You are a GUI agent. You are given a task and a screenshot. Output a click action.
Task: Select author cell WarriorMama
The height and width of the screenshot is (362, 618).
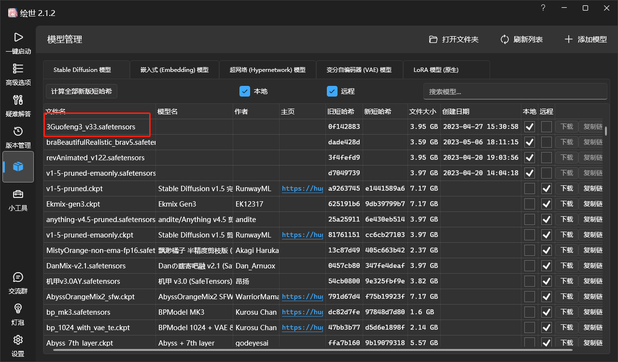[256, 296]
